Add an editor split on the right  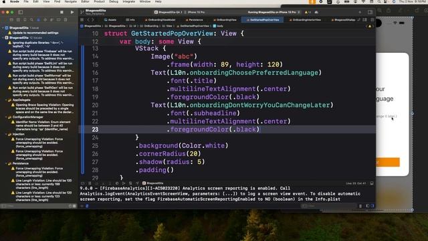point(372,20)
